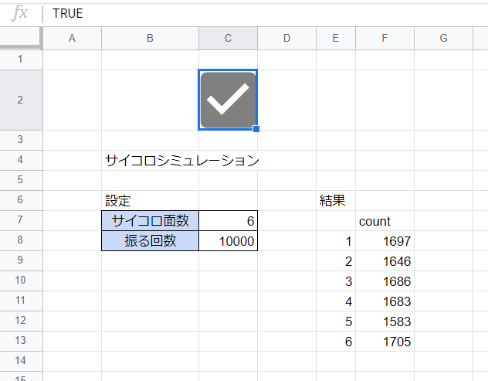Select row 4 header
488x381 pixels.
20,160
